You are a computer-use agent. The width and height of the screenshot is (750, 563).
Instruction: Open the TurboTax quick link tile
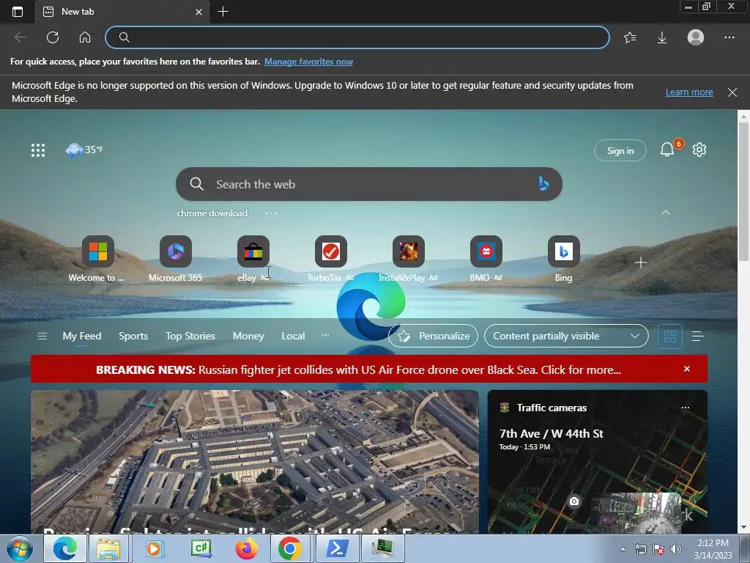pos(330,259)
